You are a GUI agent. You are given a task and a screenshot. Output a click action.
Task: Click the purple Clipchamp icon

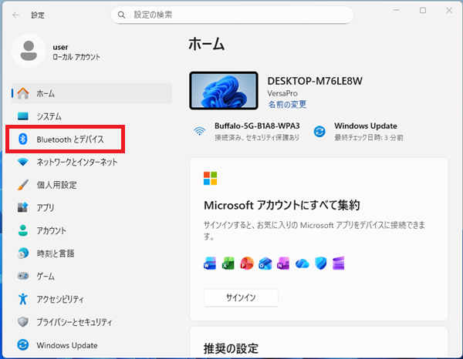point(339,263)
